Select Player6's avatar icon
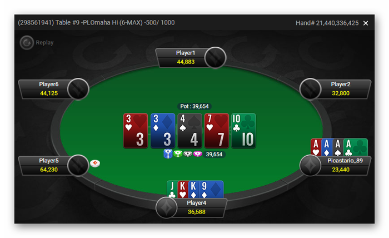The image size is (389, 238). pos(78,89)
